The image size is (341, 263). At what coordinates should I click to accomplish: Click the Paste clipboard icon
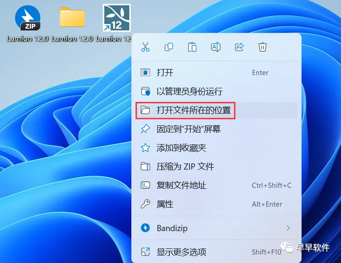[x=192, y=47]
